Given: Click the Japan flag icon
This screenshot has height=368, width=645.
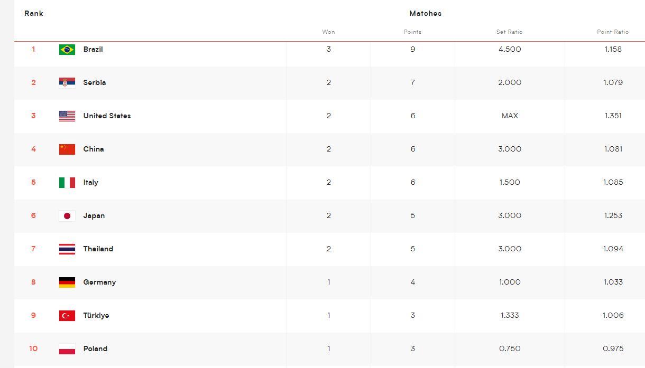Looking at the screenshot, I should 67,216.
